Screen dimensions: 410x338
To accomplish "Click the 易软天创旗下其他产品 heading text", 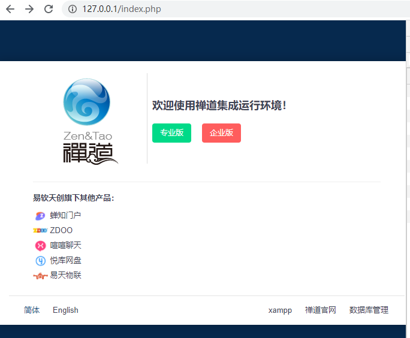I will point(74,198).
